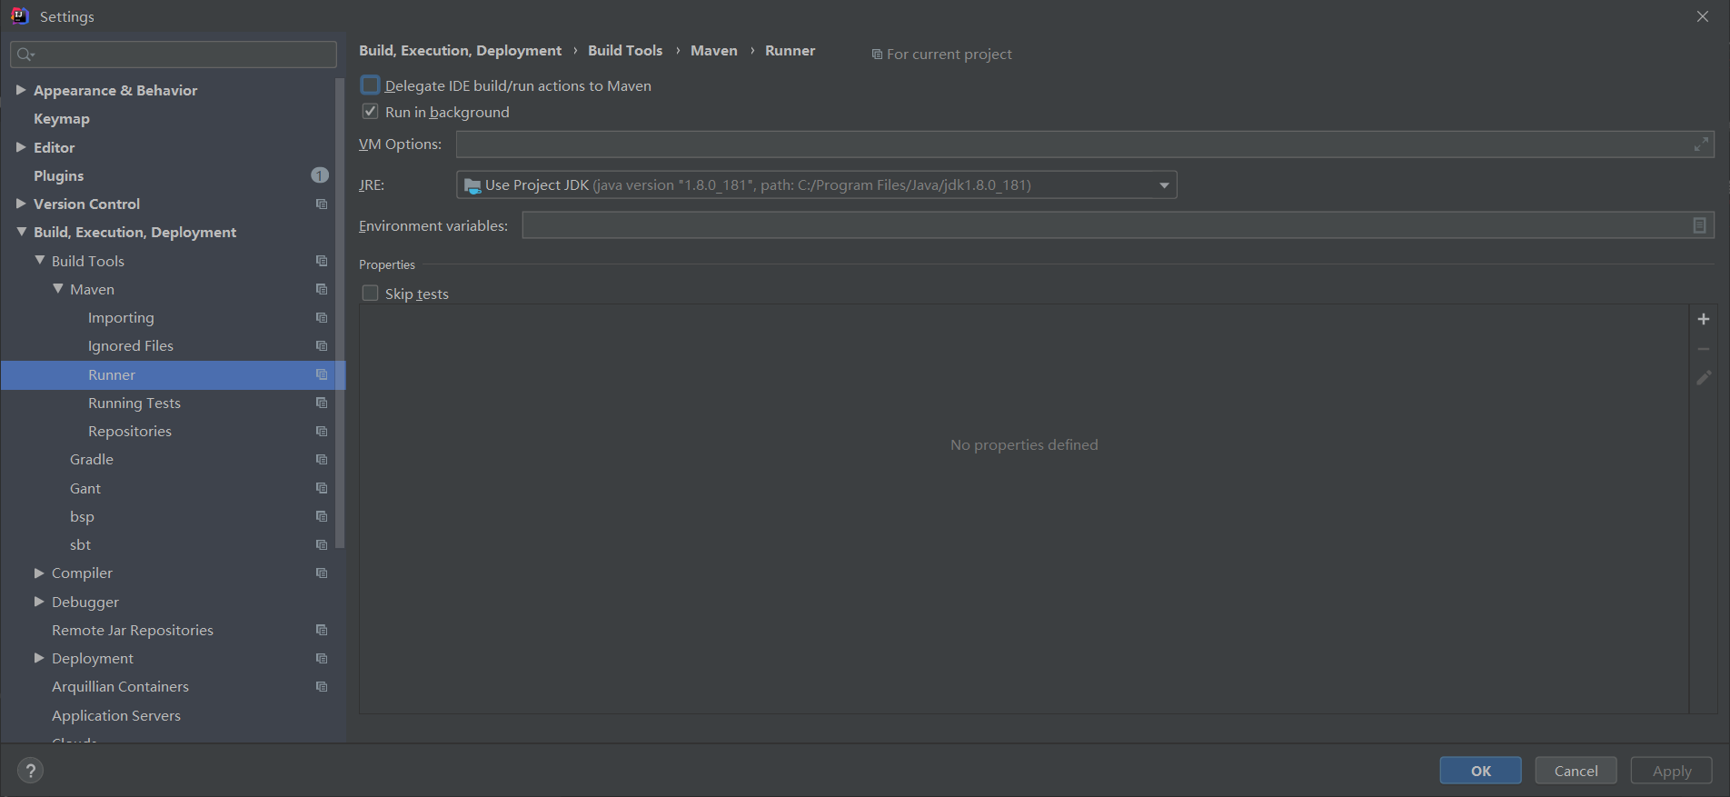Collapse the Maven node
Viewport: 1730px width, 797px height.
click(57, 289)
